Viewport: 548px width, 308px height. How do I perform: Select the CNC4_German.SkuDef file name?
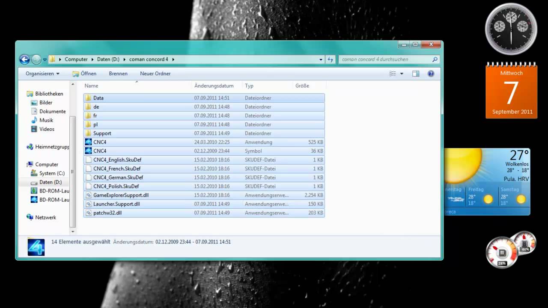118,178
